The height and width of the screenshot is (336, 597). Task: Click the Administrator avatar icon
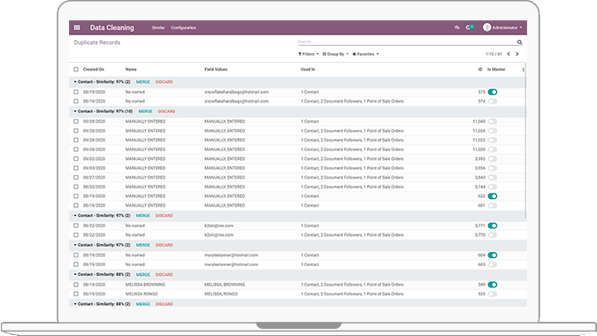486,27
